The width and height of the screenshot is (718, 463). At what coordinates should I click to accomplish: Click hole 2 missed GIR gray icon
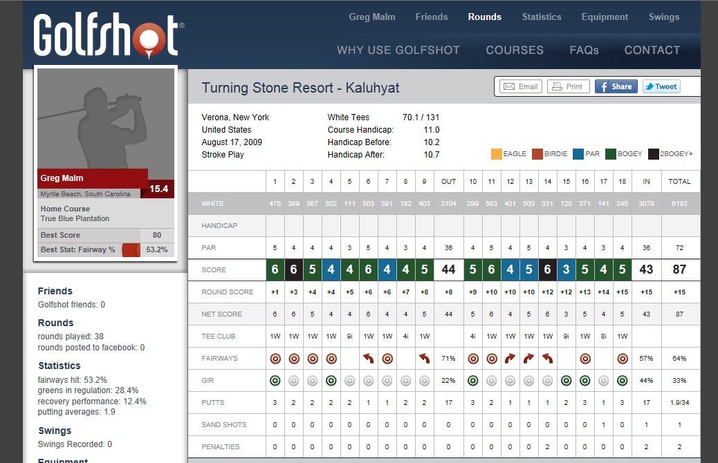coord(293,380)
